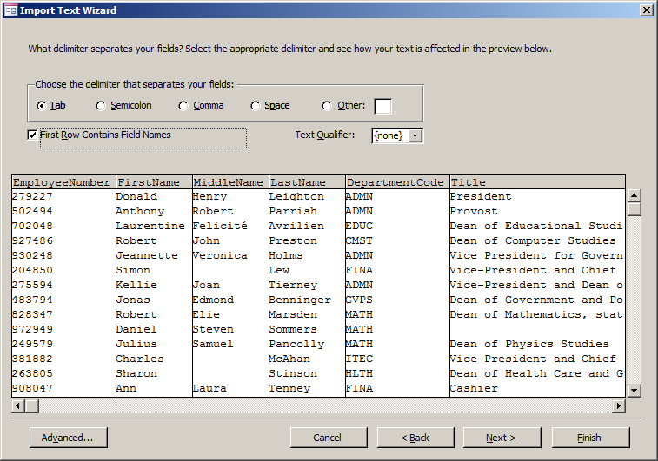Click department code GVPS
This screenshot has height=461, width=658.
point(359,300)
